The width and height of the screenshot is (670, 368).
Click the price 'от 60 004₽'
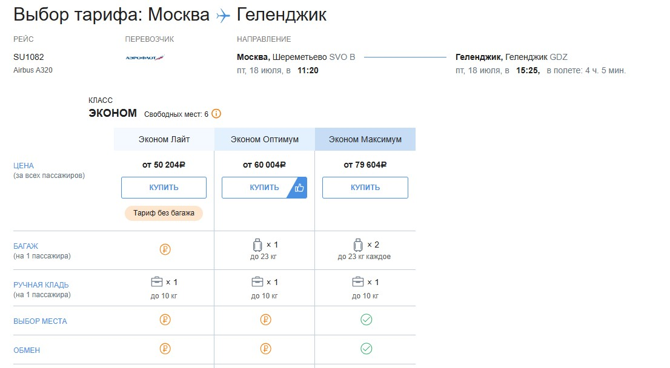(264, 165)
